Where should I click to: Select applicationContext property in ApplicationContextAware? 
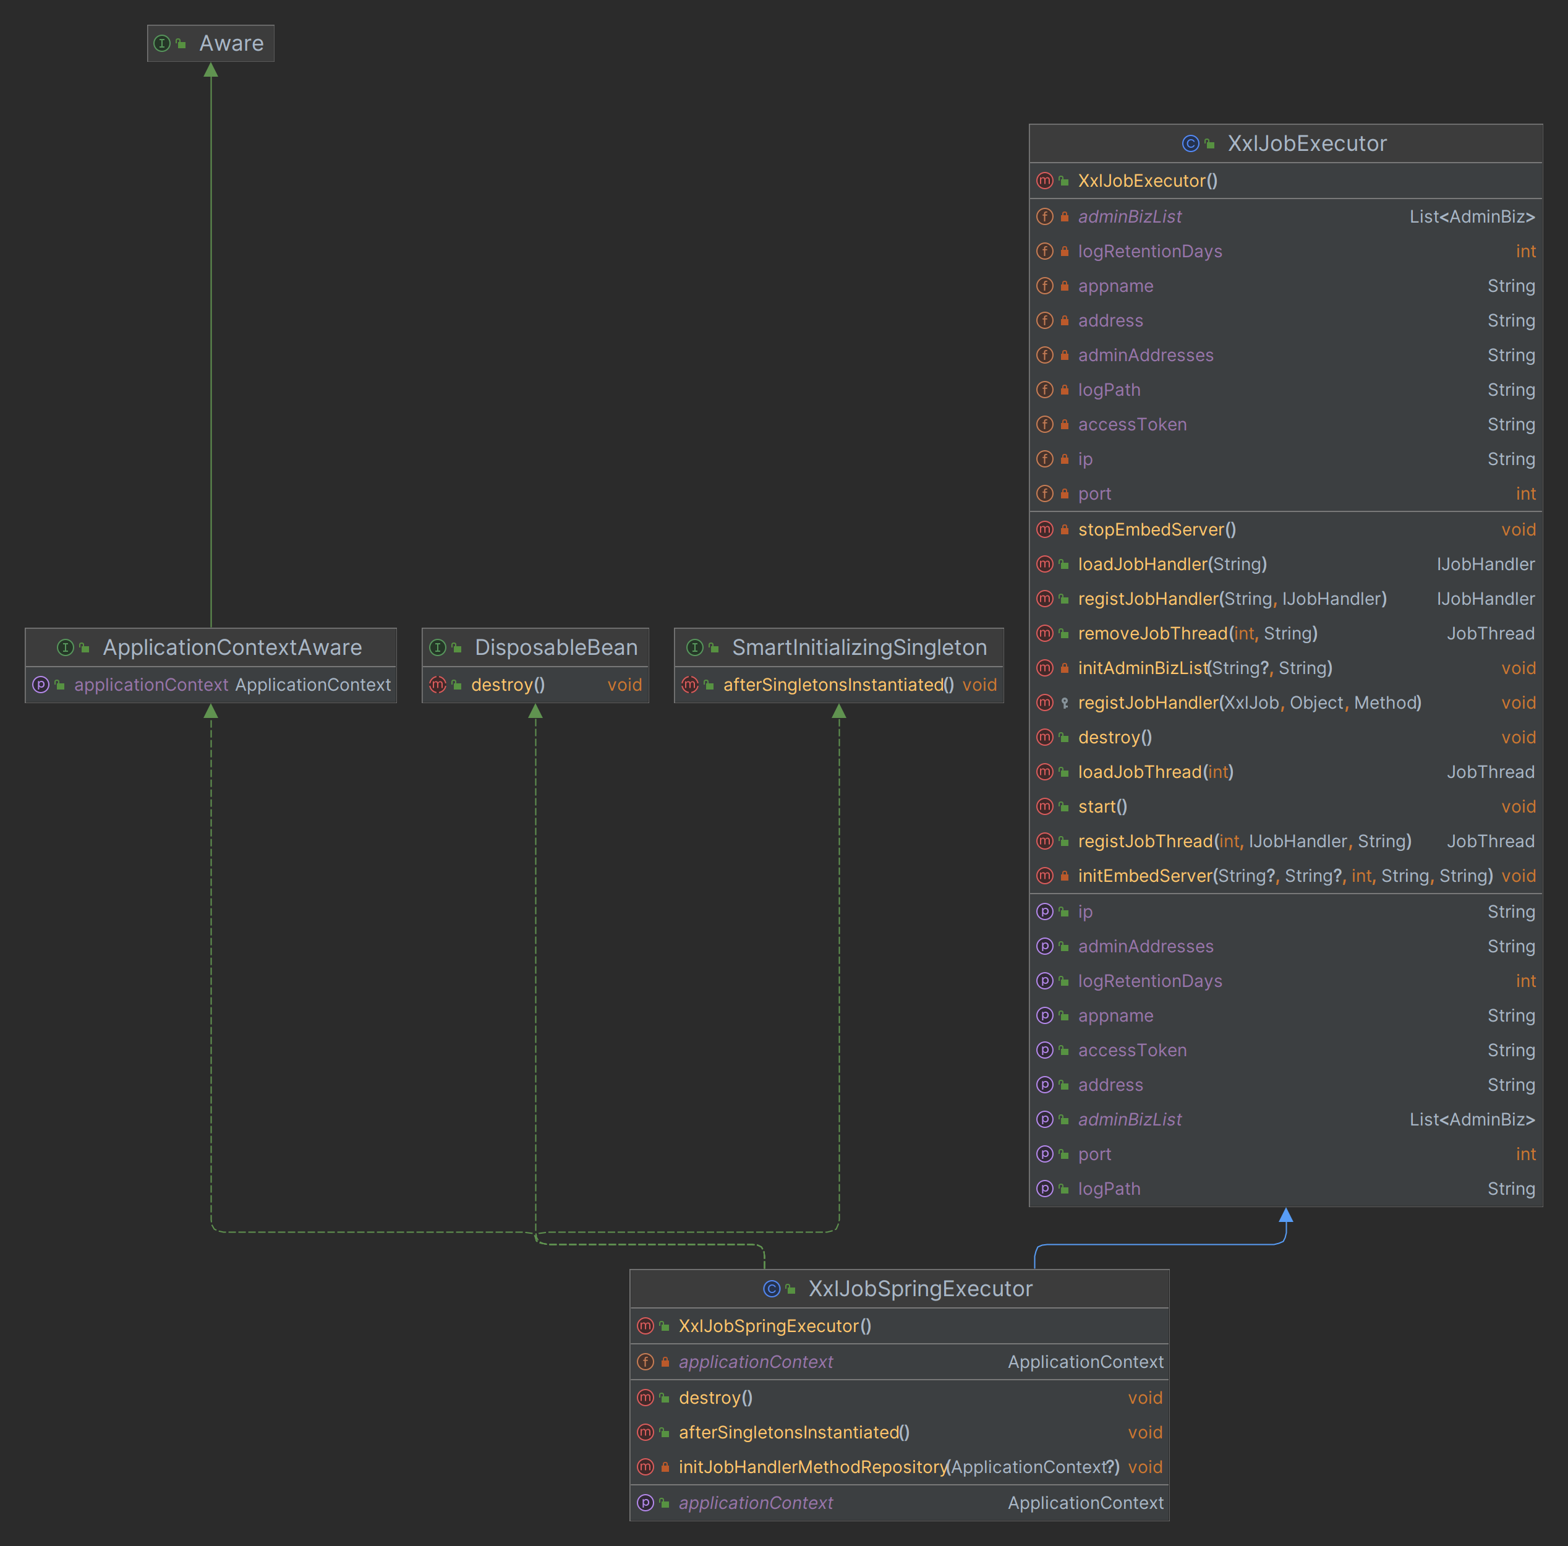151,685
